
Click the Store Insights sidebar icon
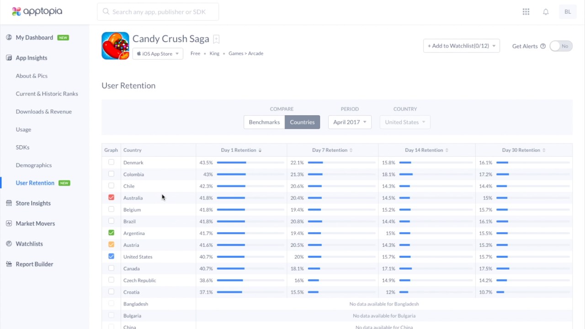9,203
